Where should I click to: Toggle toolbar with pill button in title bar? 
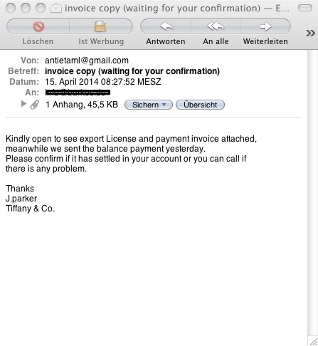click(x=305, y=8)
